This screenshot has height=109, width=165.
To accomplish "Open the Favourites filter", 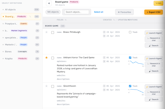I will [x=124, y=12].
